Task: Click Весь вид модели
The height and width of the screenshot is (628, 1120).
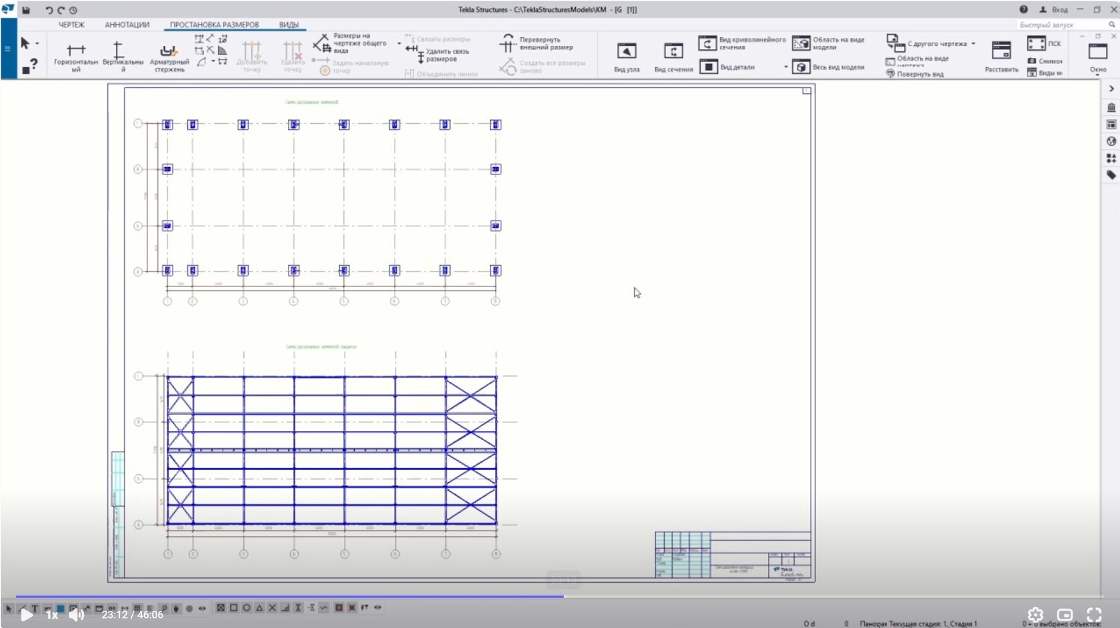Action: coord(829,67)
